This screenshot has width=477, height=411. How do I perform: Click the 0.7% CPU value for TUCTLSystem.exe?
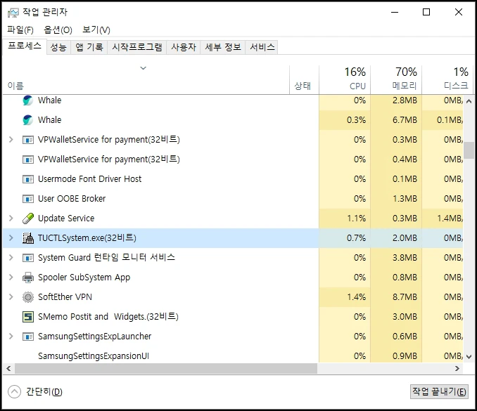(x=356, y=238)
